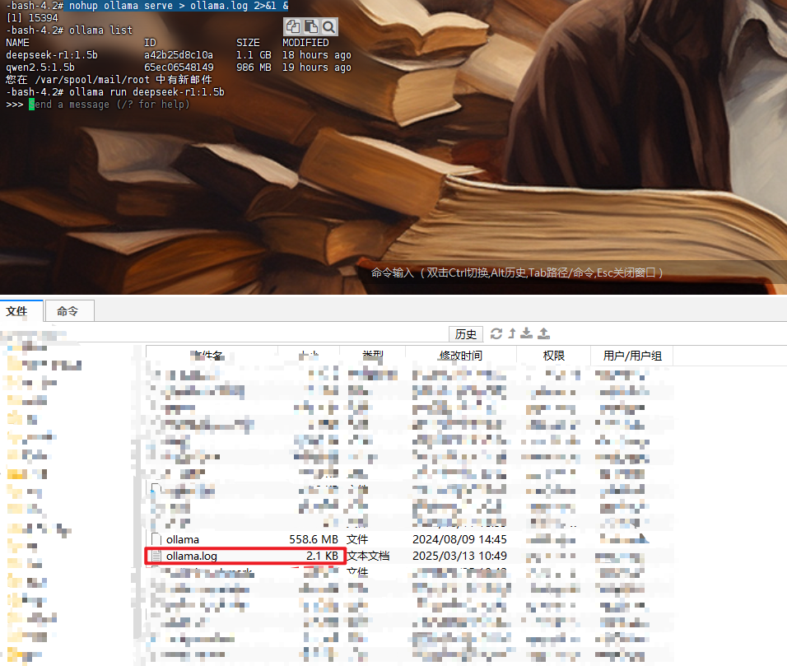Click '18 hours ago' in terminal output
Screen dimensions: 787x666
point(317,54)
